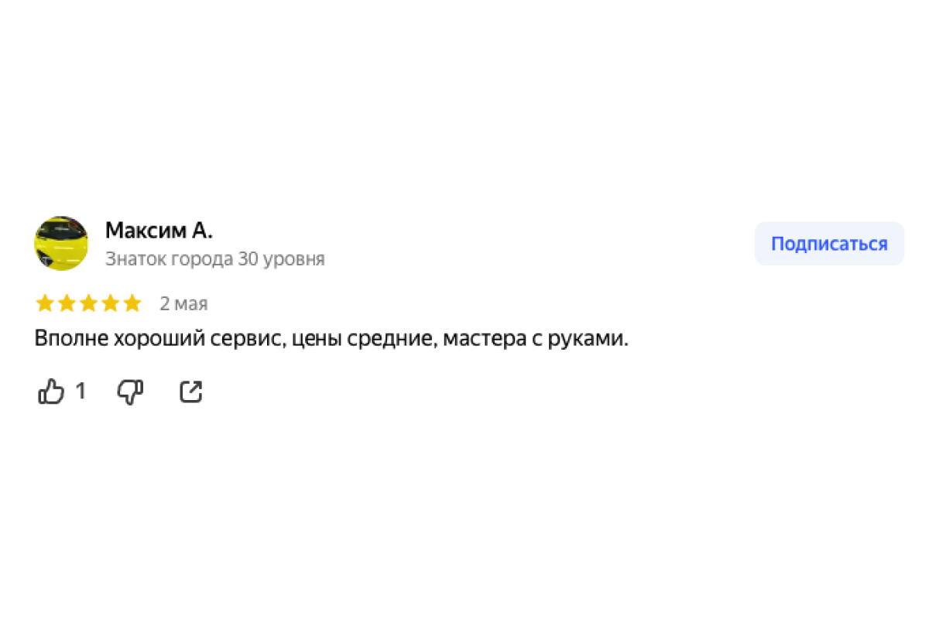Open Максим А. profile name link
929x619 pixels.
point(159,231)
